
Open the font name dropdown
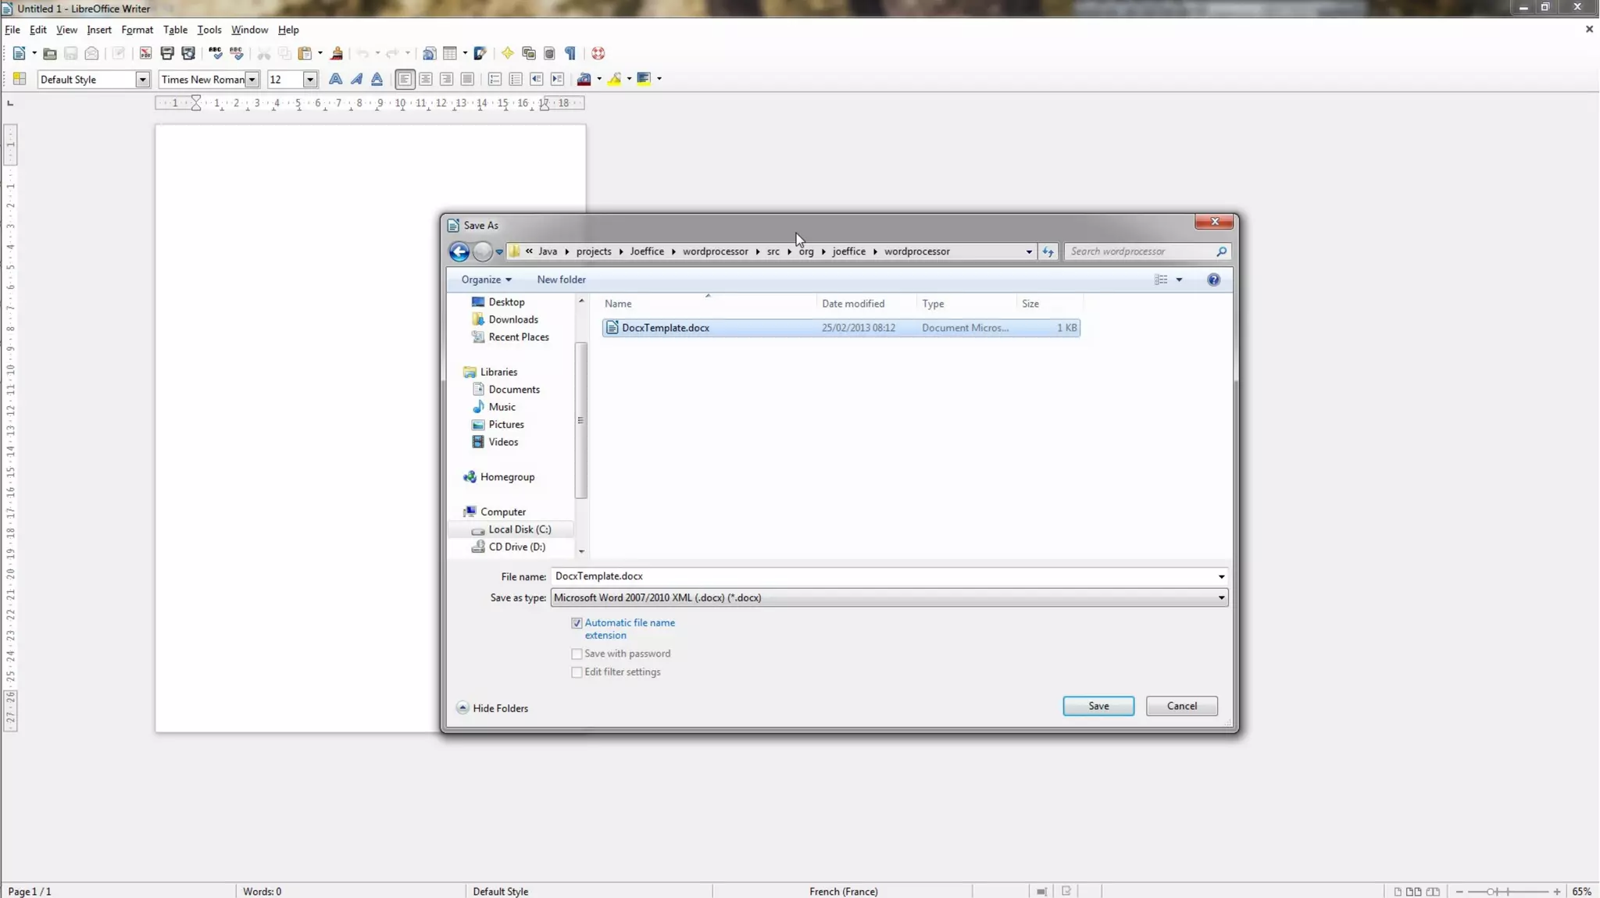click(252, 79)
